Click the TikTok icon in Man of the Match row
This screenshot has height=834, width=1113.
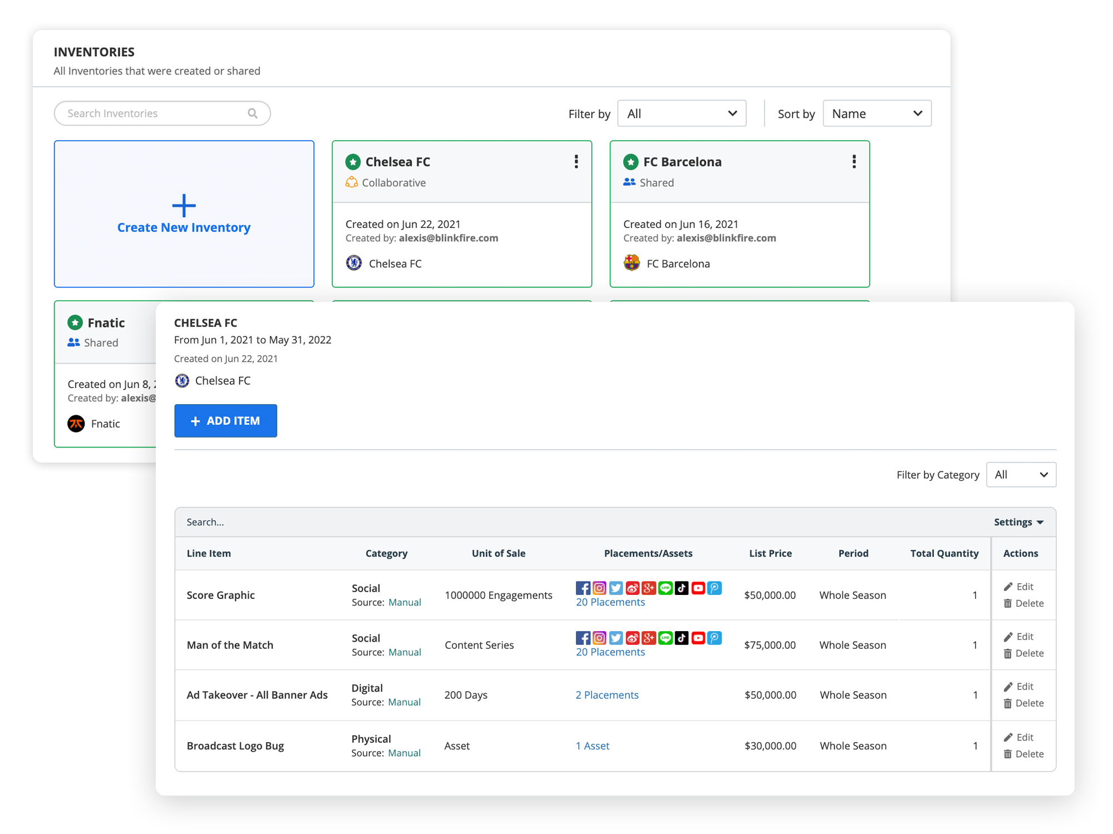click(682, 638)
